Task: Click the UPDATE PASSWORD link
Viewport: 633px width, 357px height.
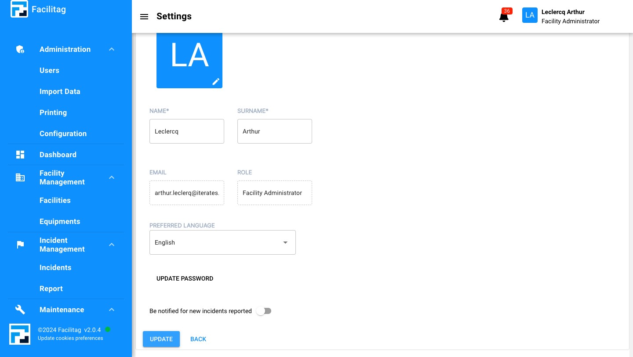Action: 185,278
